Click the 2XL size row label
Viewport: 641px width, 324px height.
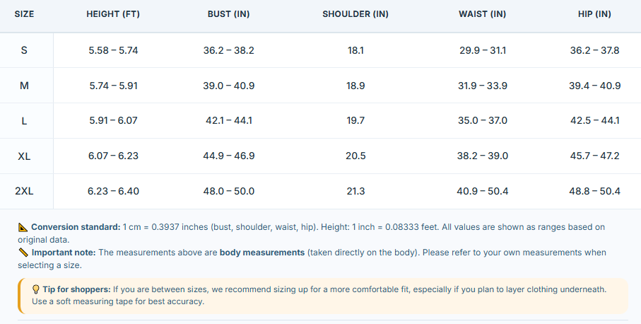(x=24, y=192)
